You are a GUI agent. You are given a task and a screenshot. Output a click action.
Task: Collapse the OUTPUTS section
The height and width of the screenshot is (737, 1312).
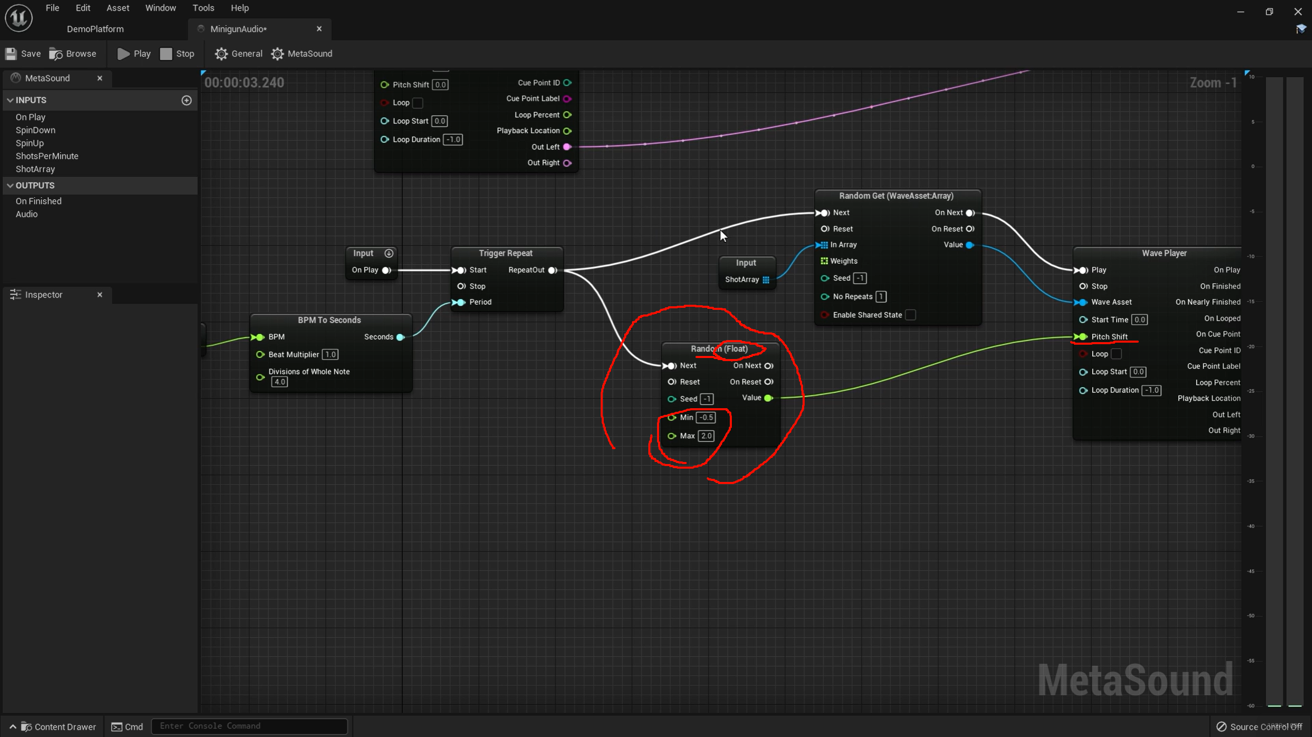[x=10, y=185]
